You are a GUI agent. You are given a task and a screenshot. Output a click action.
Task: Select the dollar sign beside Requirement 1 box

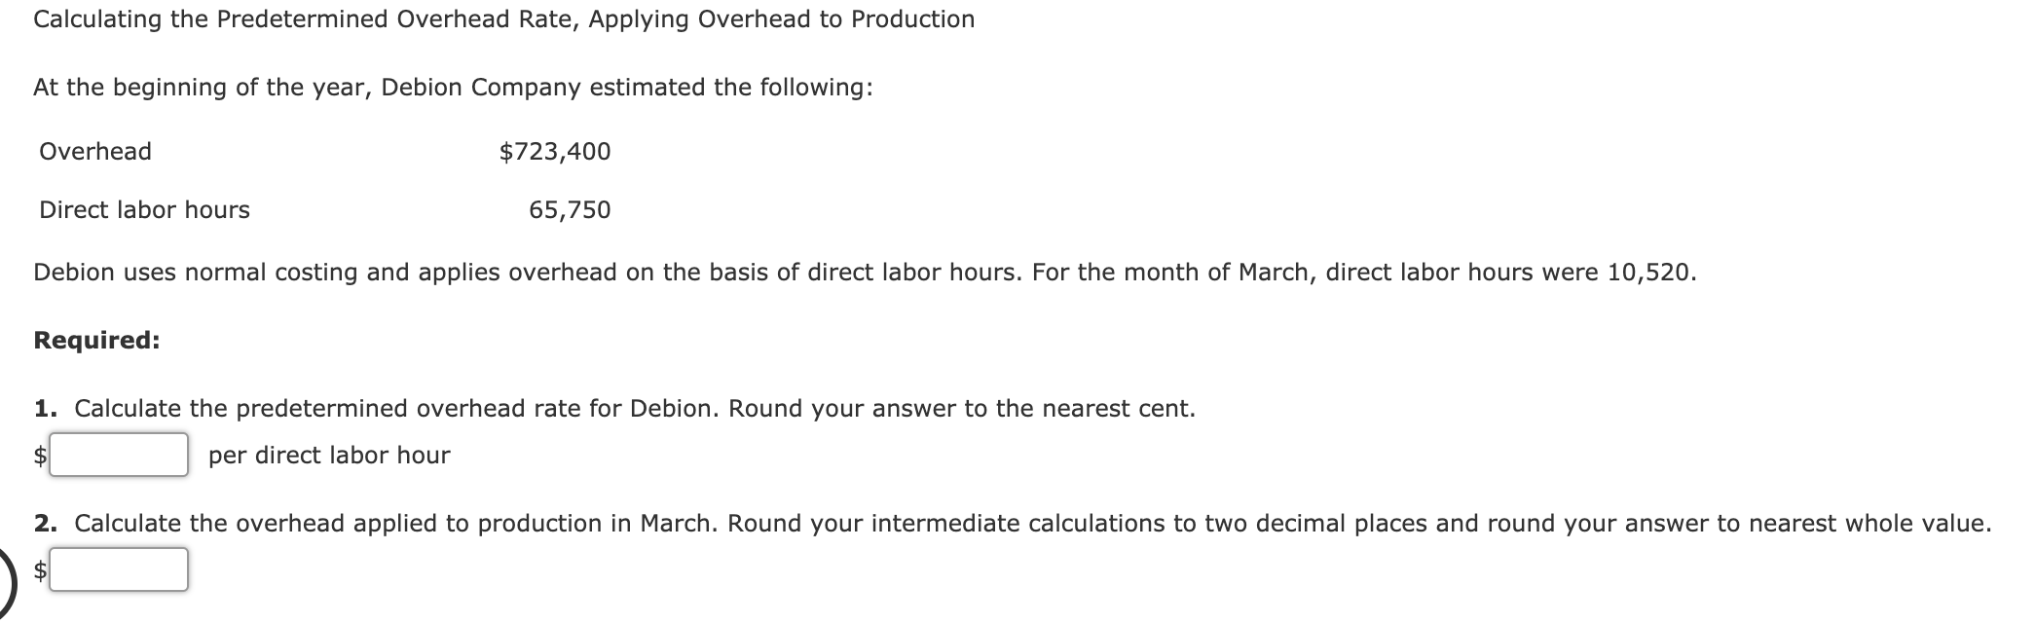click(39, 456)
